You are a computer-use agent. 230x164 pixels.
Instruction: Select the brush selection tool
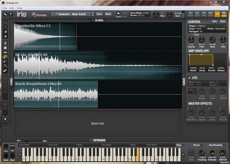click(x=5, y=62)
